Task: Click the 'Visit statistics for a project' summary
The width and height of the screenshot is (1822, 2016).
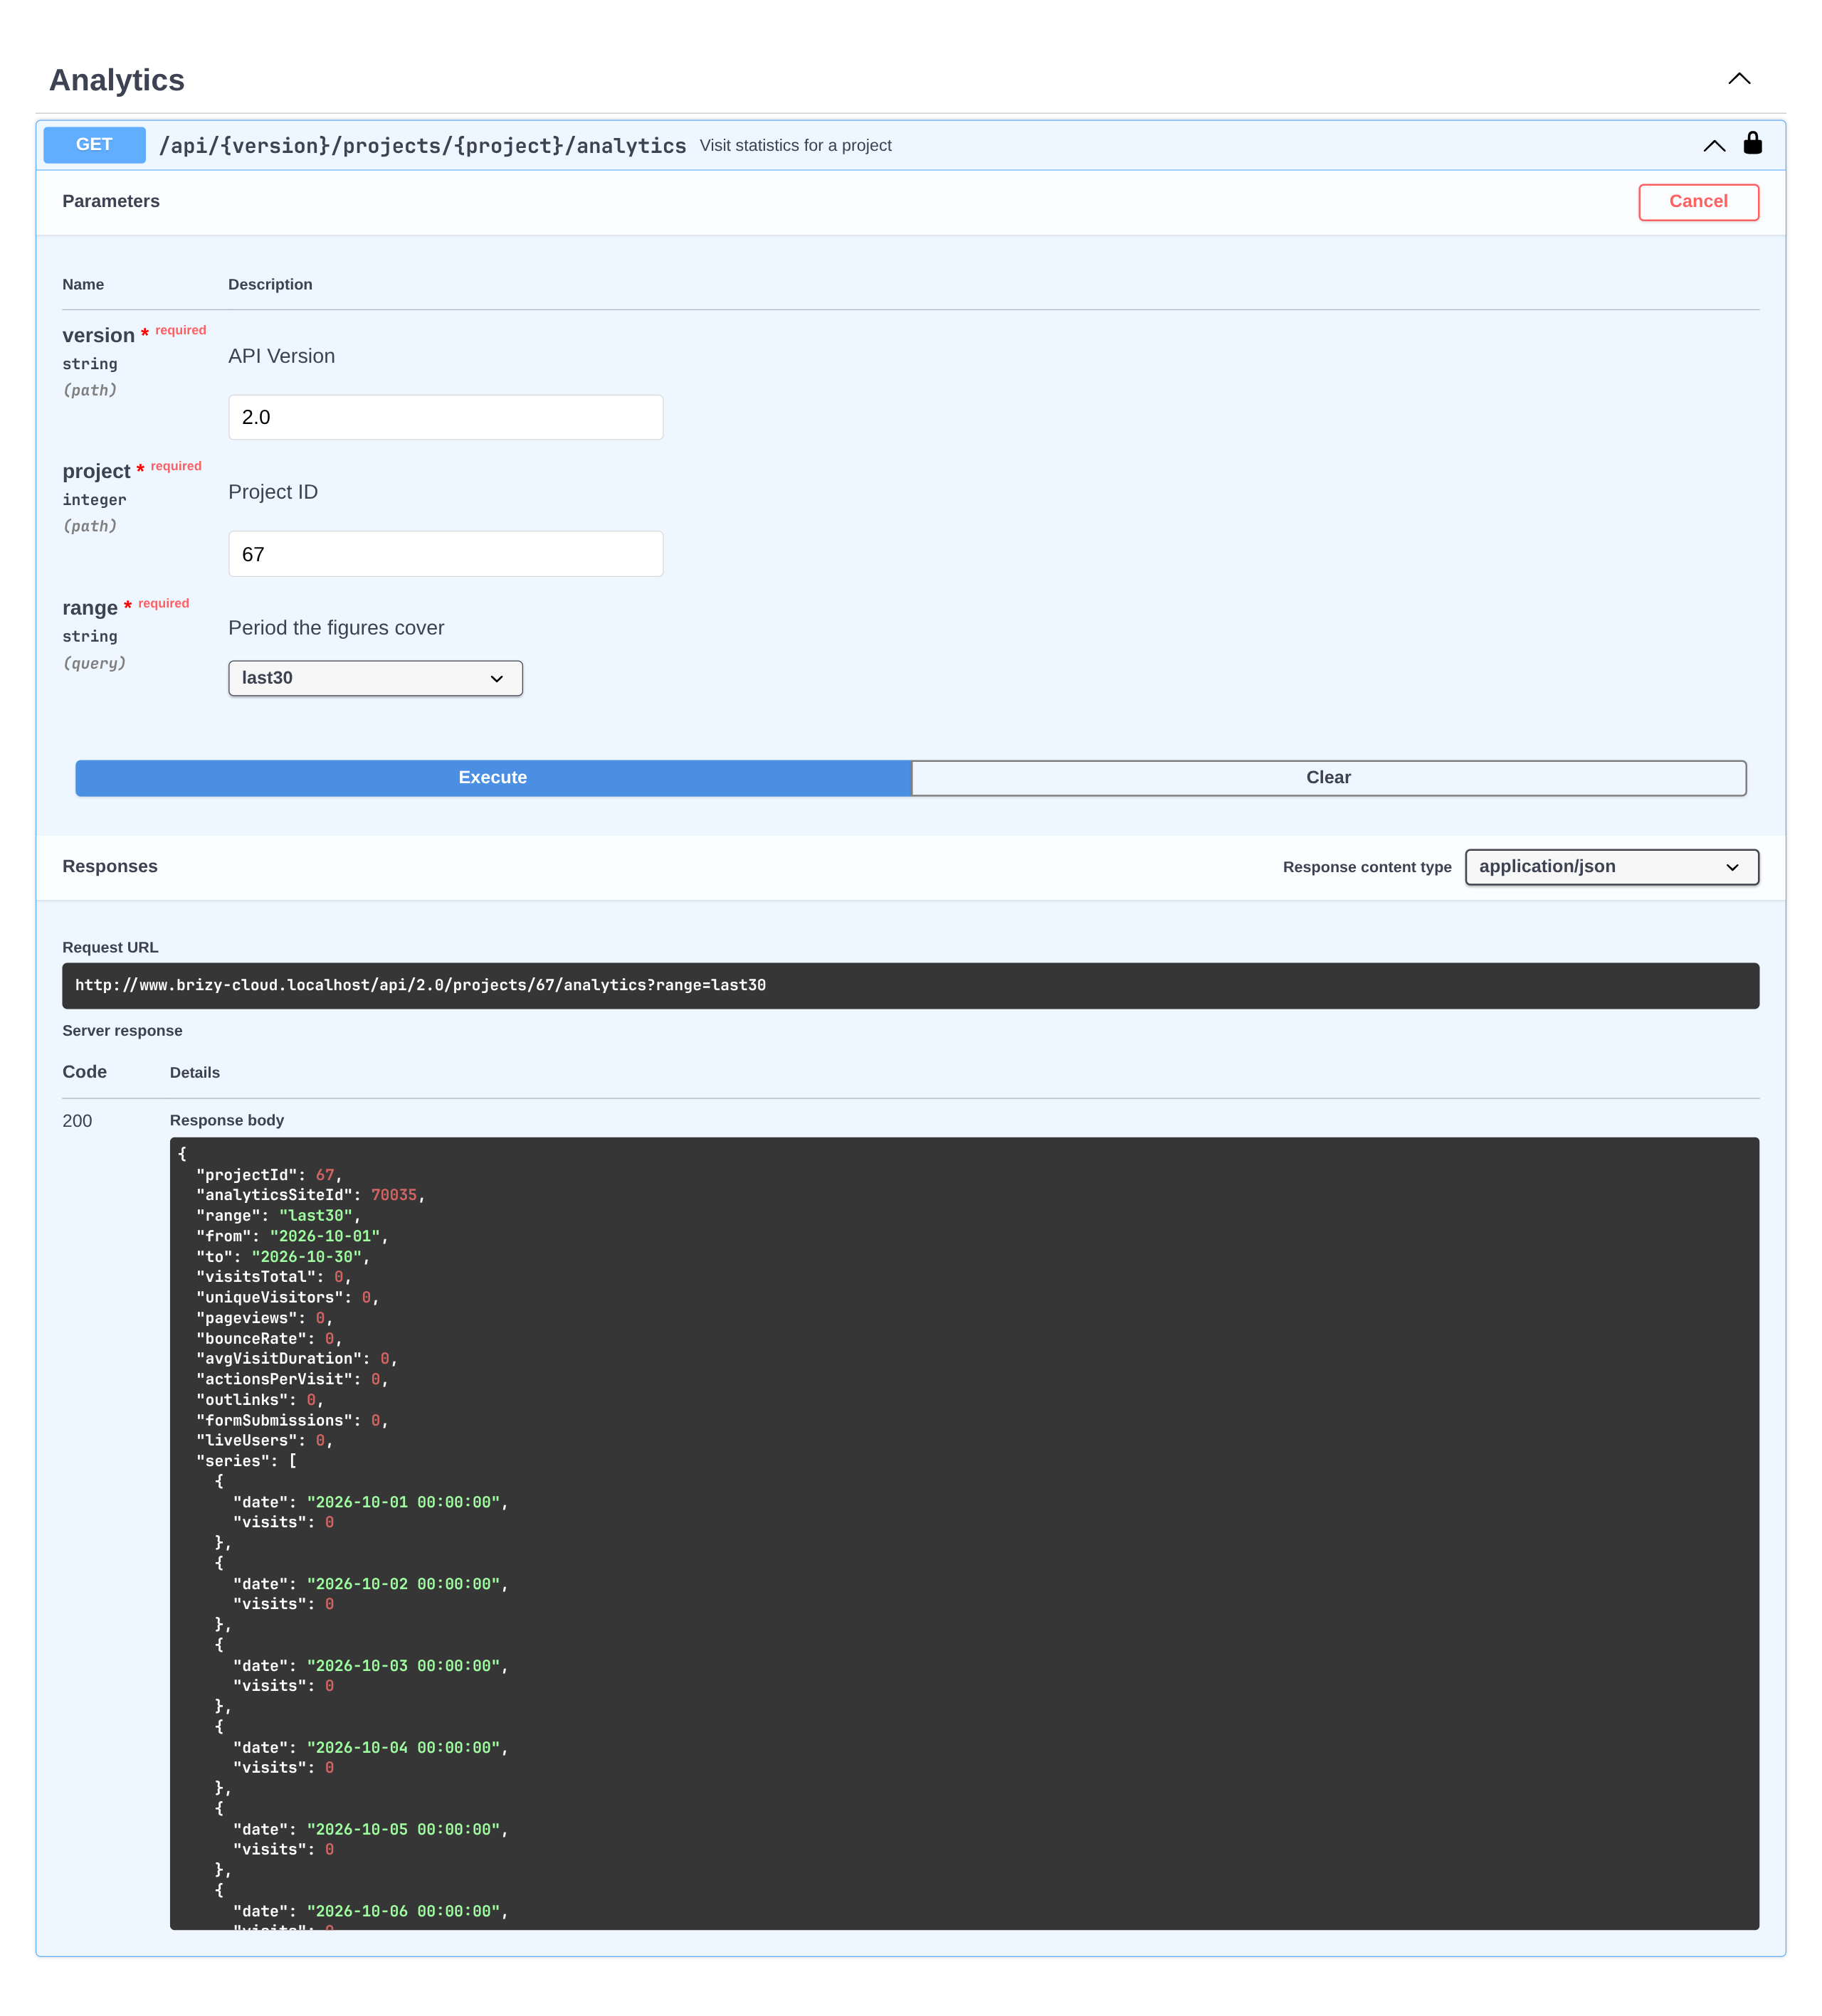Action: 796,146
